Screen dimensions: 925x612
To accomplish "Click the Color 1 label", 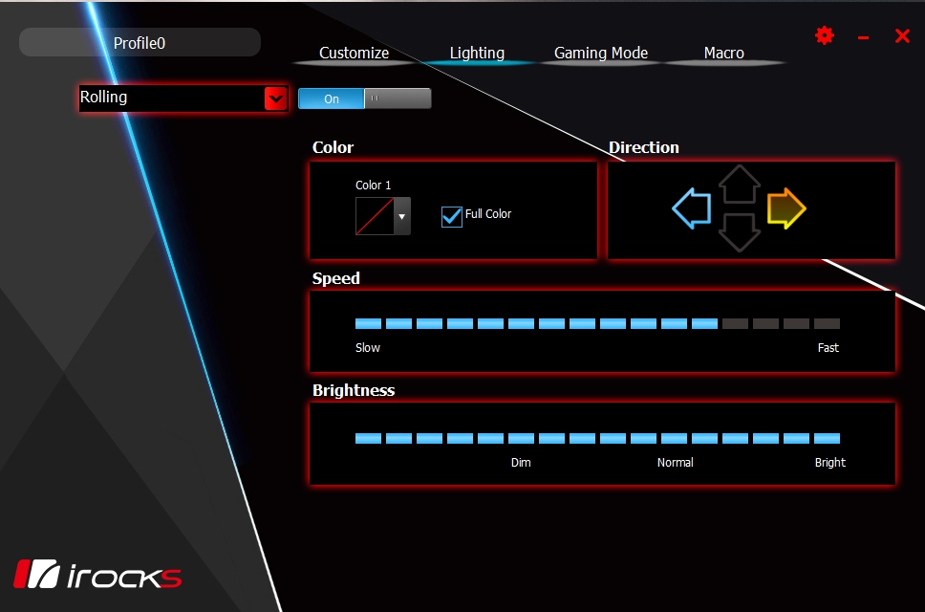I will pos(373,185).
